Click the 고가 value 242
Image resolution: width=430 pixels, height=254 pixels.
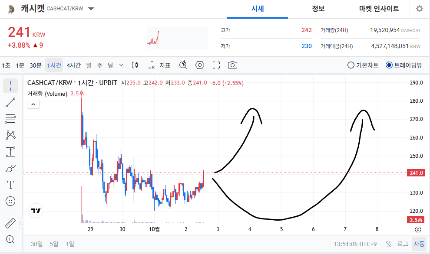306,30
